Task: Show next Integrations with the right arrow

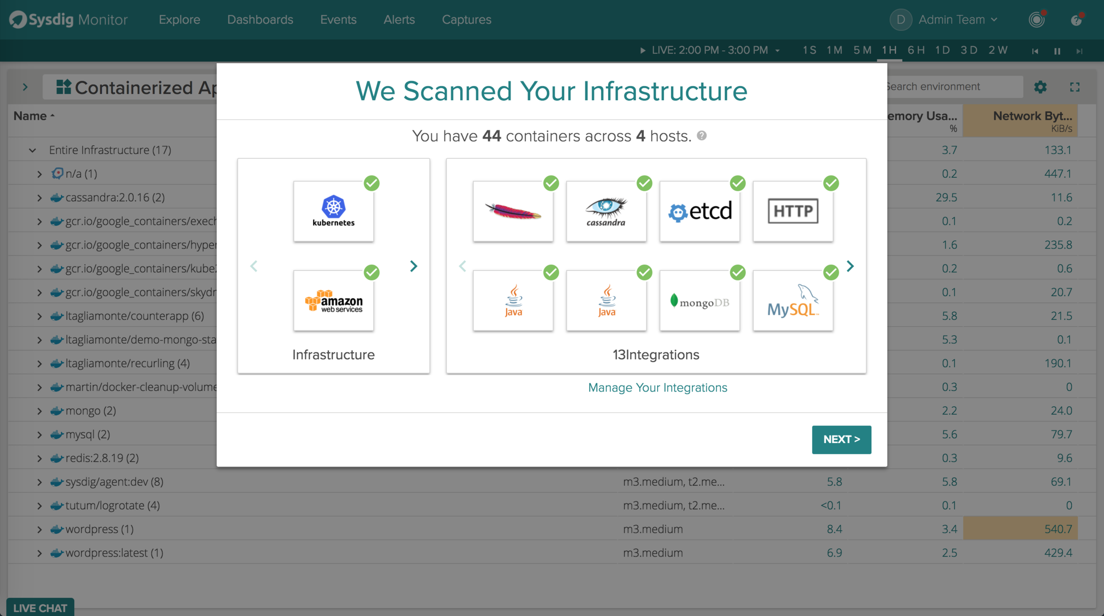Action: (850, 266)
